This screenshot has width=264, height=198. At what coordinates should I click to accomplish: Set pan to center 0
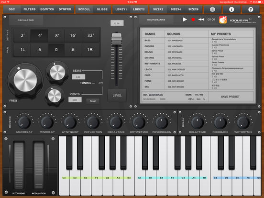(56, 50)
